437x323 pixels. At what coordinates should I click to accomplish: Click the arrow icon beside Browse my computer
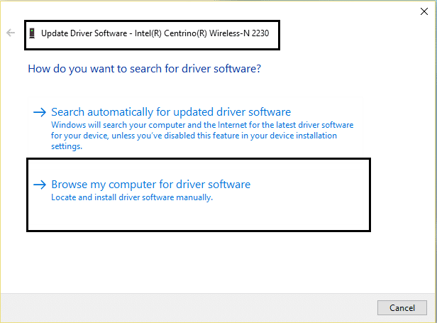pyautogui.click(x=40, y=185)
